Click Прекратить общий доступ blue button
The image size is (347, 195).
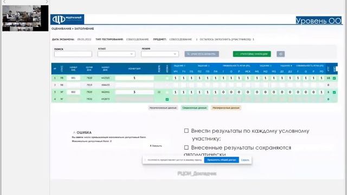pos(222,160)
